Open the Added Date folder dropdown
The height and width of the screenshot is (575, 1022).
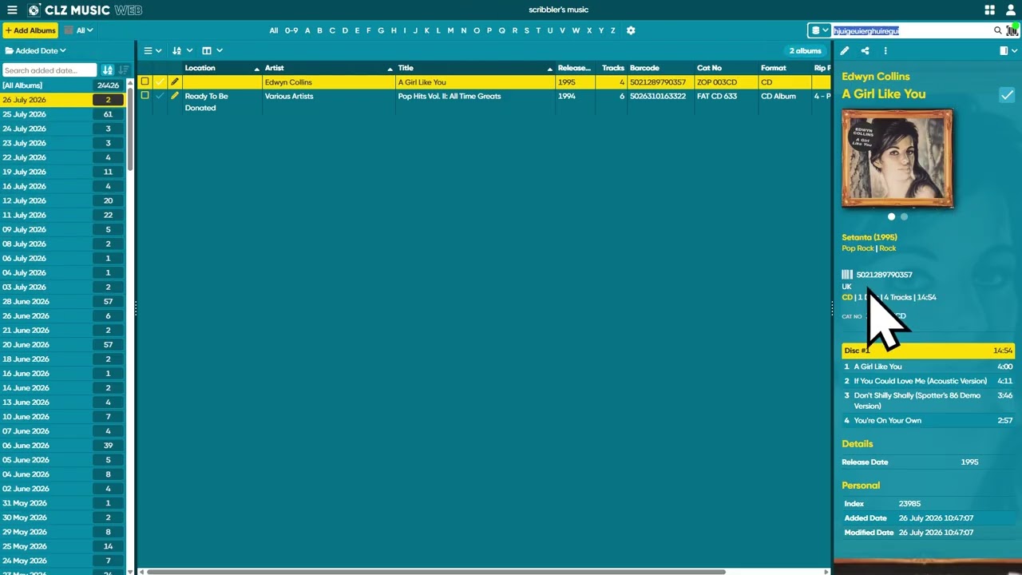point(36,51)
